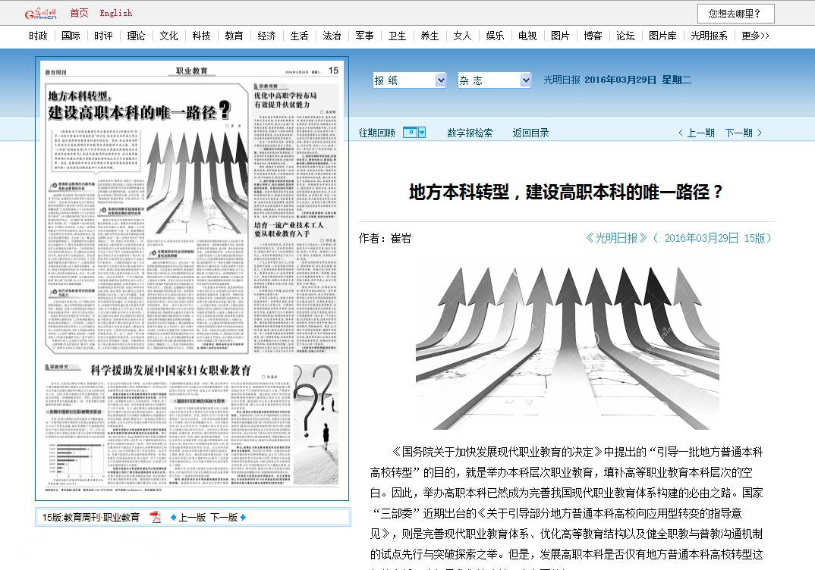Expand the 杂志 magazine dropdown
The image size is (815, 570).
pos(526,80)
